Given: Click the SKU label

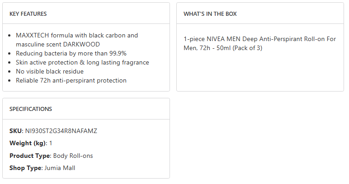Looking at the screenshot, I should pyautogui.click(x=15, y=131).
